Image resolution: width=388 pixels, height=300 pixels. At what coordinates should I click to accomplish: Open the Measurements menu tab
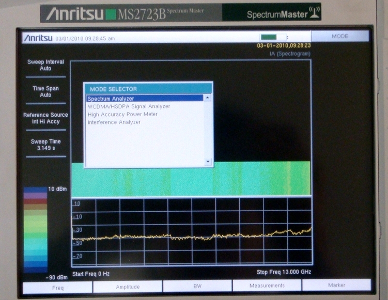click(267, 286)
